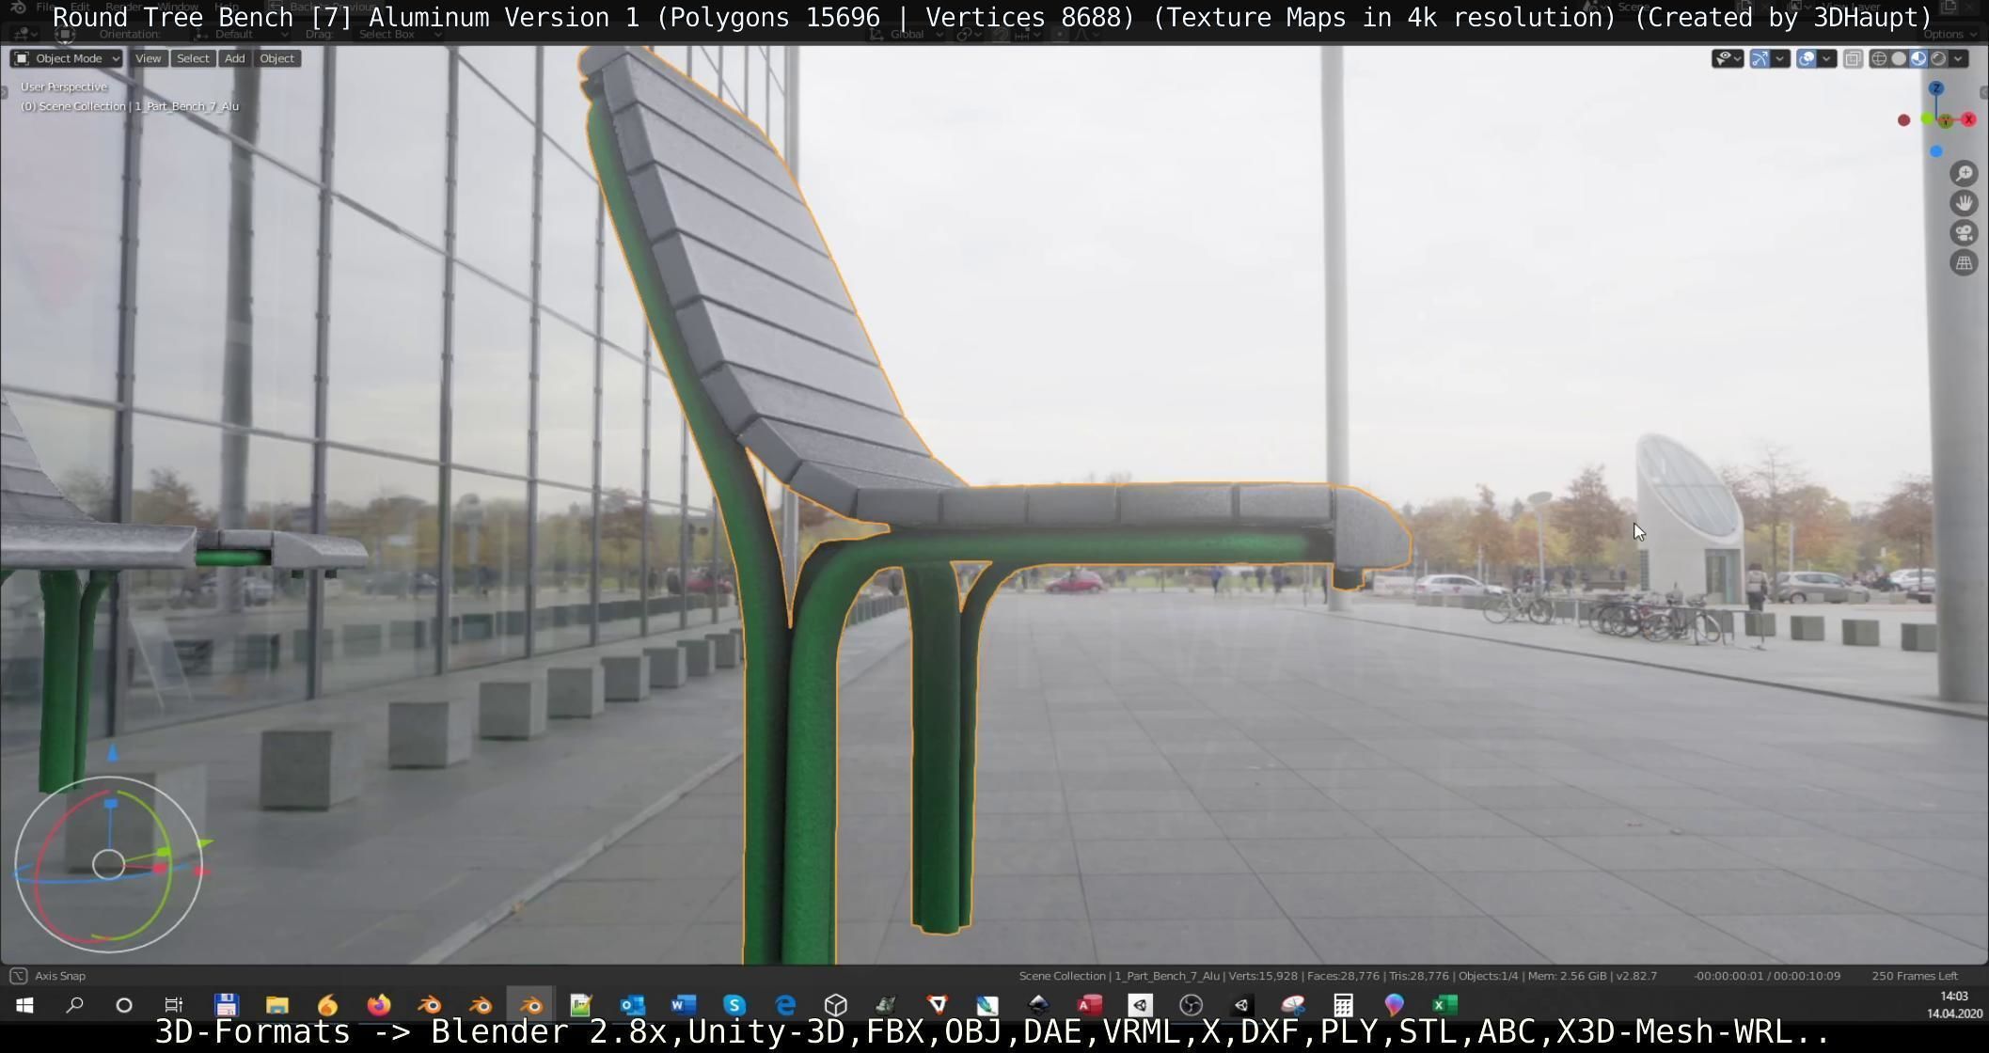Toggle X-ray mode

click(1853, 58)
